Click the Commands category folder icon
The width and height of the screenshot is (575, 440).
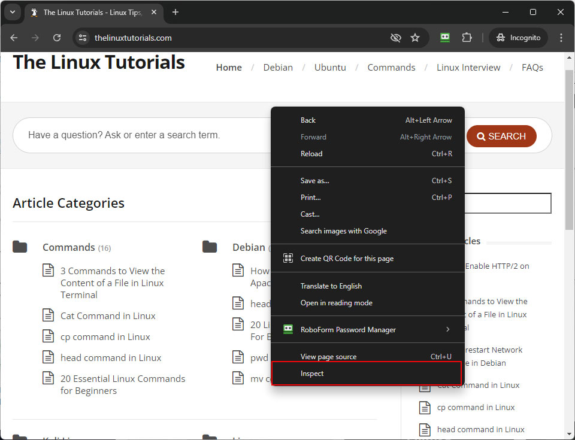click(20, 247)
